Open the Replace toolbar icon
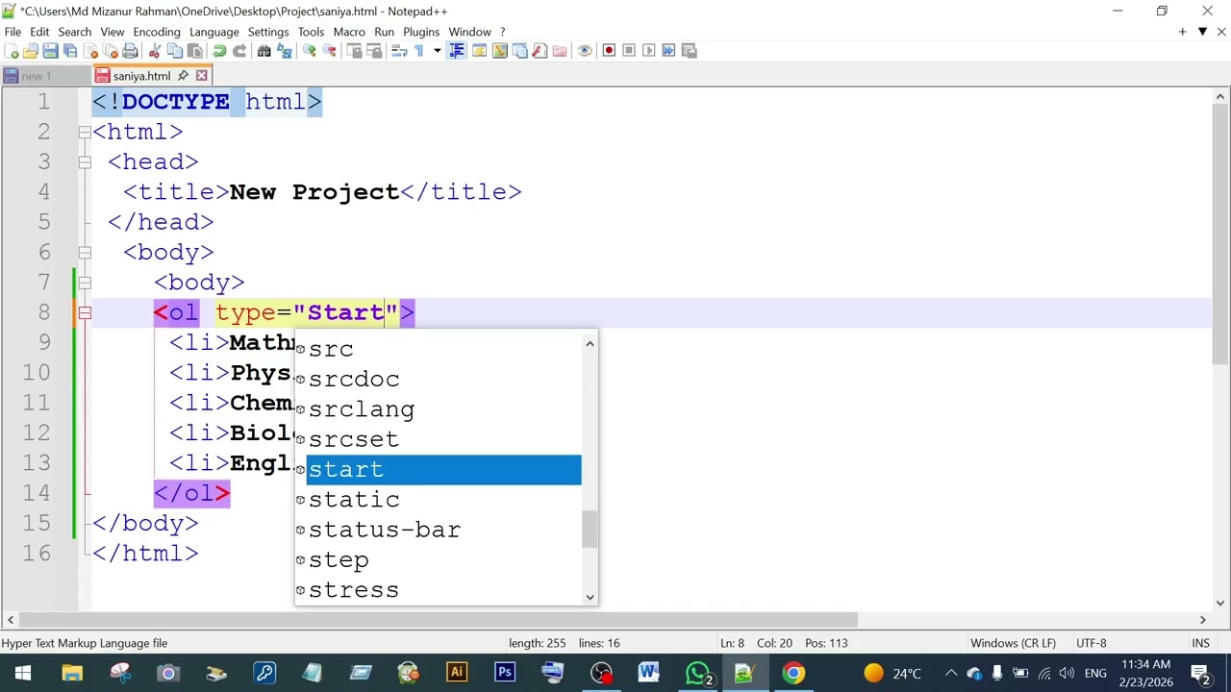This screenshot has width=1231, height=692. (284, 51)
